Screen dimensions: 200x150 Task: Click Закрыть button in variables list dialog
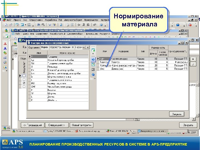click(x=177, y=114)
